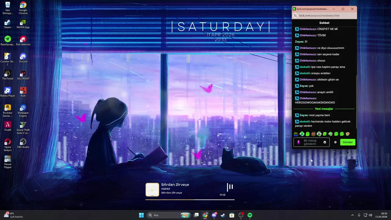Open the volume control in tray
The height and width of the screenshot is (220, 391).
371,215
